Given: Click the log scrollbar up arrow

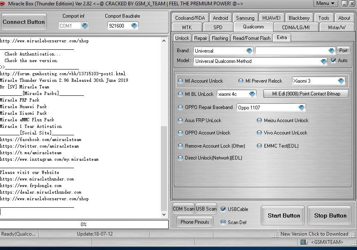Looking at the screenshot, I should click(x=164, y=41).
